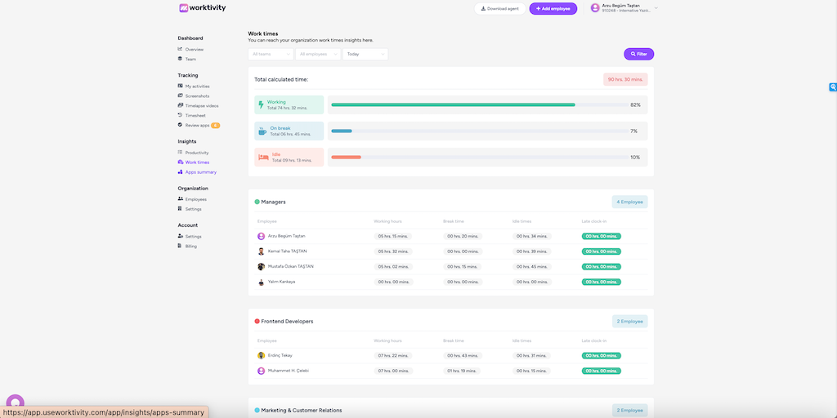Click the green Working progress bar
837x418 pixels.
tap(453, 105)
